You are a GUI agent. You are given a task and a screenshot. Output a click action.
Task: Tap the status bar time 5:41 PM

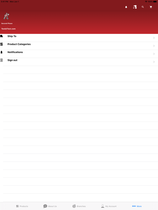pos(5,2)
